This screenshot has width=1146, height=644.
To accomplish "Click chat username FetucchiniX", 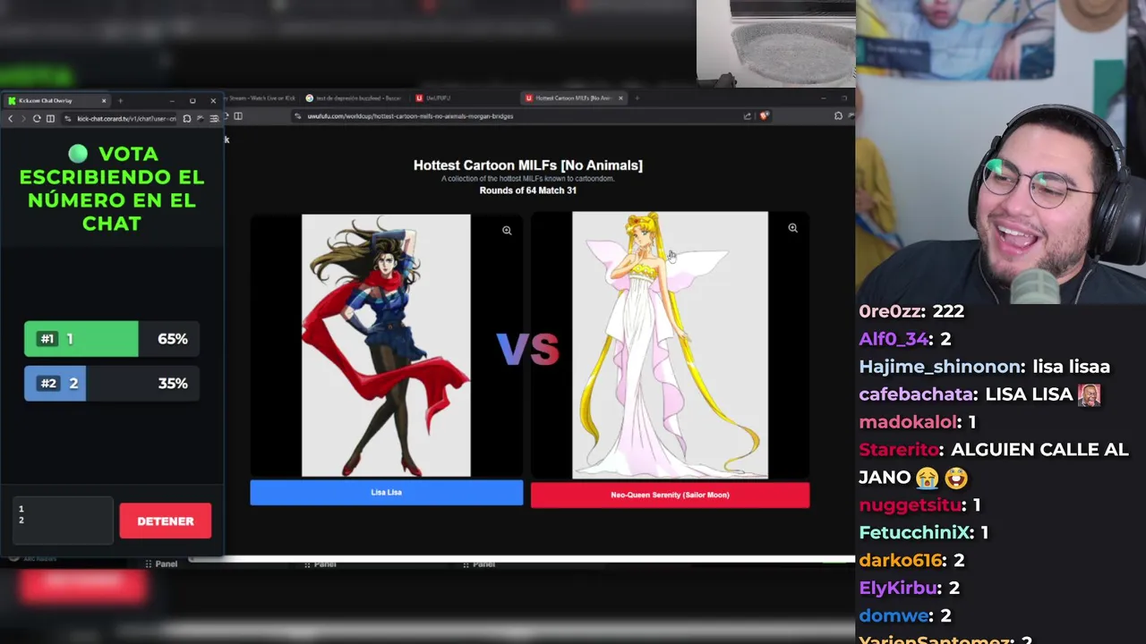I will click(x=915, y=532).
